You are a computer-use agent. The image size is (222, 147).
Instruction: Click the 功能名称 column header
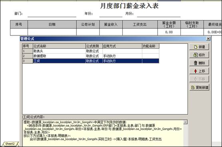150,46
